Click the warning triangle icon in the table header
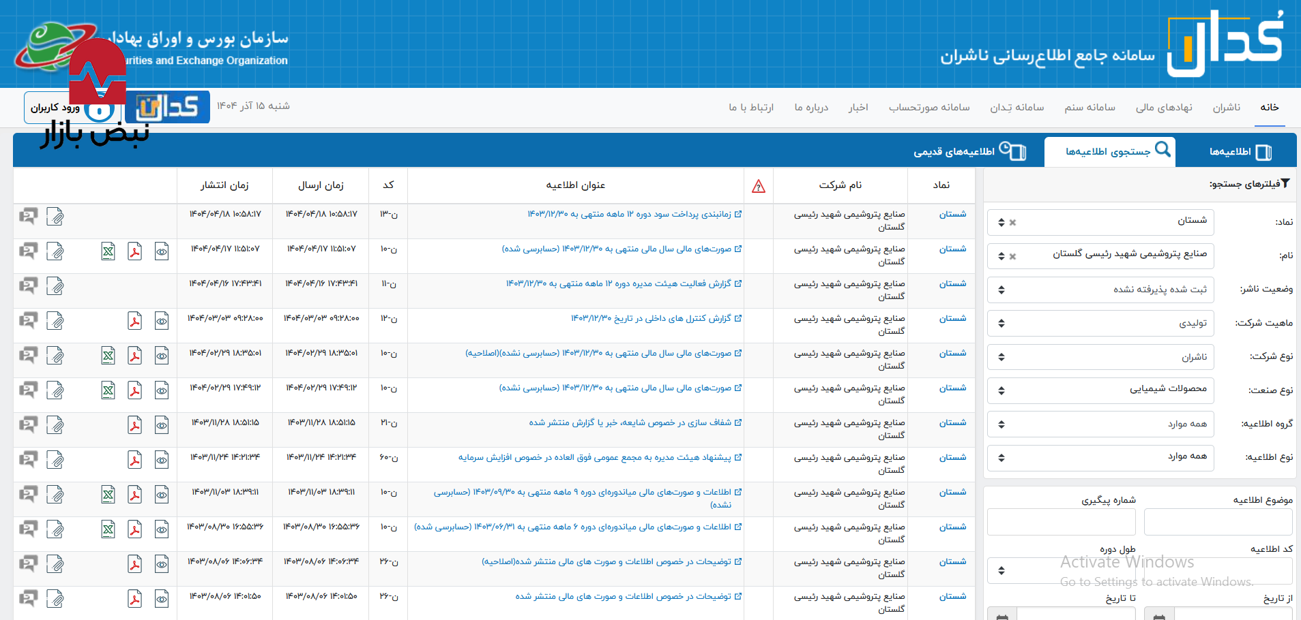The height and width of the screenshot is (620, 1301). pyautogui.click(x=758, y=186)
